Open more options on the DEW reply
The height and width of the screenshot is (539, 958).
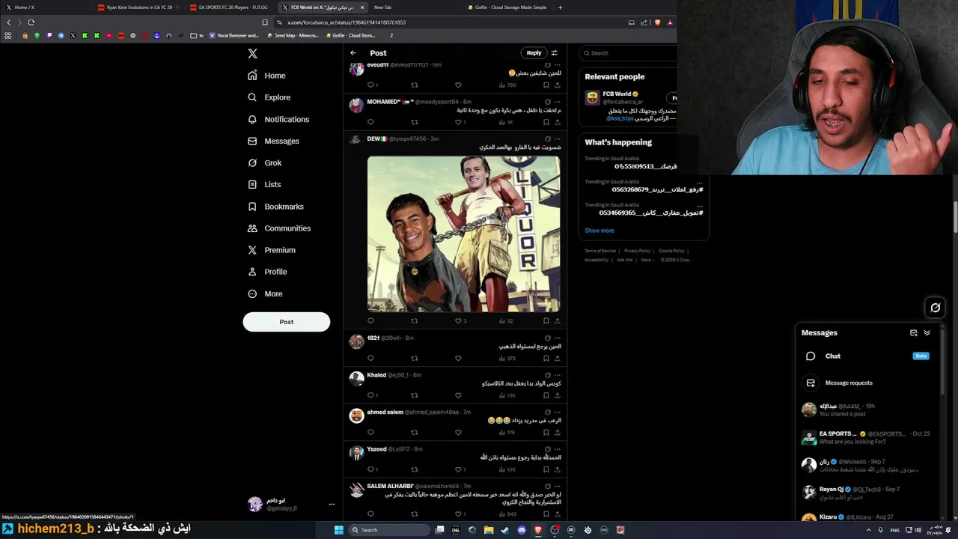click(x=557, y=139)
